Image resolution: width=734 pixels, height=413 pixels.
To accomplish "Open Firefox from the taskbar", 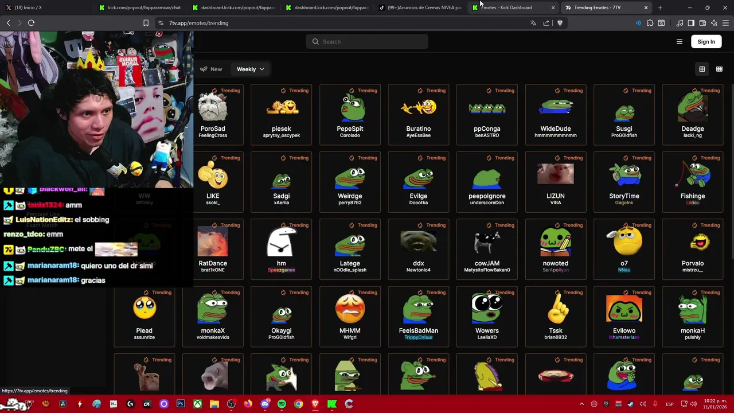I will pos(248,404).
